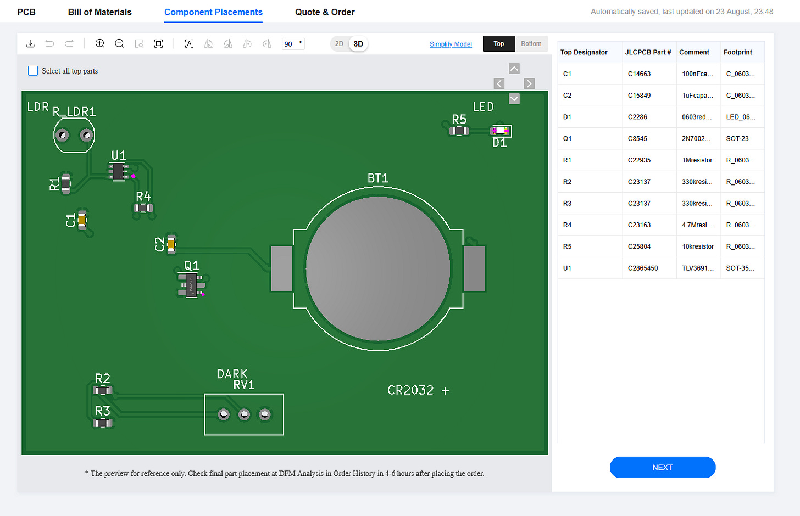Image resolution: width=800 pixels, height=516 pixels.
Task: Pan the view right with the right arrow
Action: 529,83
